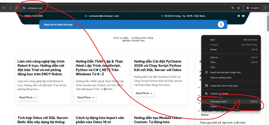Reload the page using the toolbar icon
269x125 pixels.
tap(16, 8)
